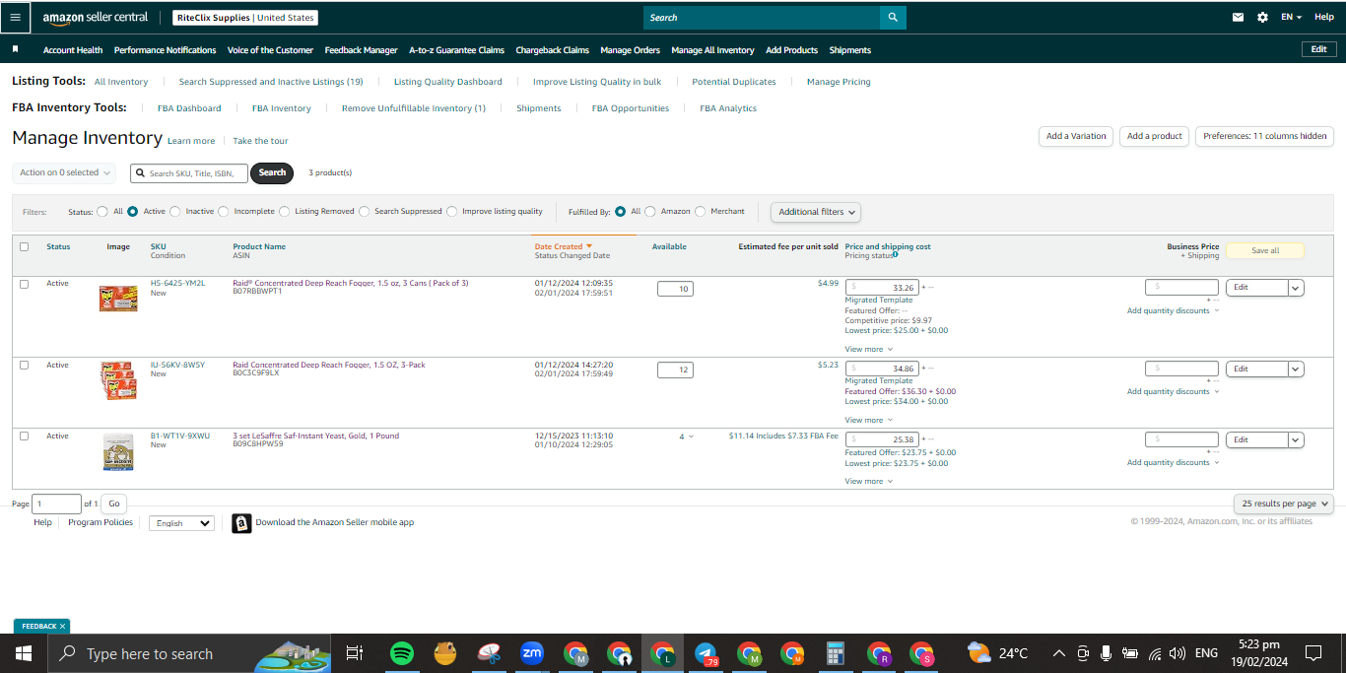Viewport: 1346px width, 673px height.
Task: Open Account Health menu
Action: (x=73, y=50)
